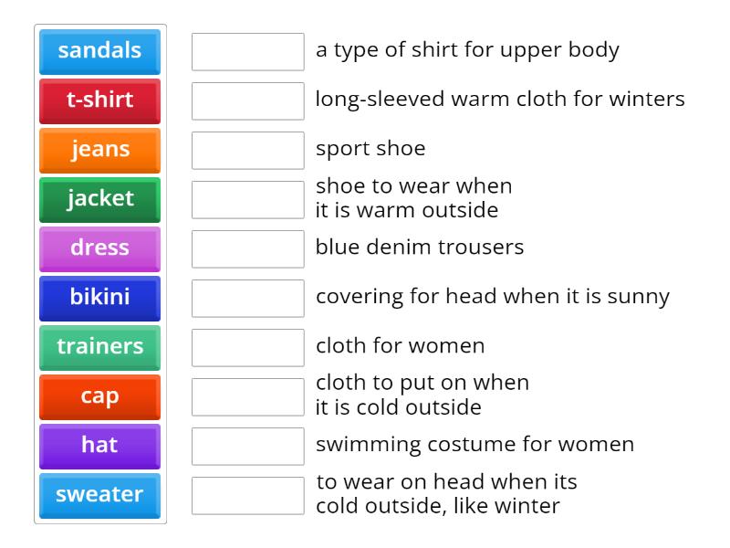Viewport: 730px width, 548px height.
Task: Select the box next to 'shoe to wear when it is warm outside'
Action: 248,199
